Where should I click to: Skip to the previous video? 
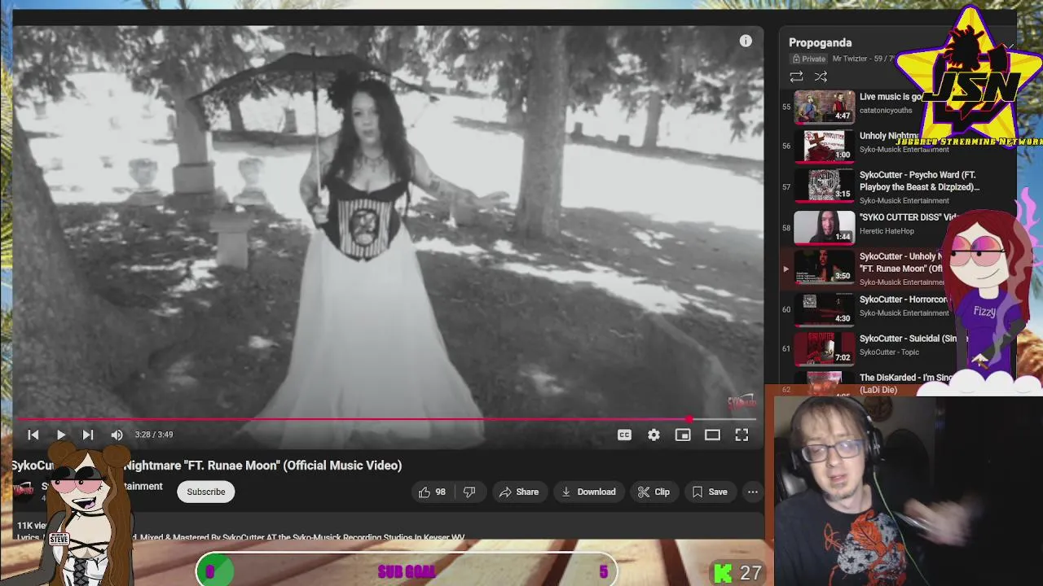33,435
